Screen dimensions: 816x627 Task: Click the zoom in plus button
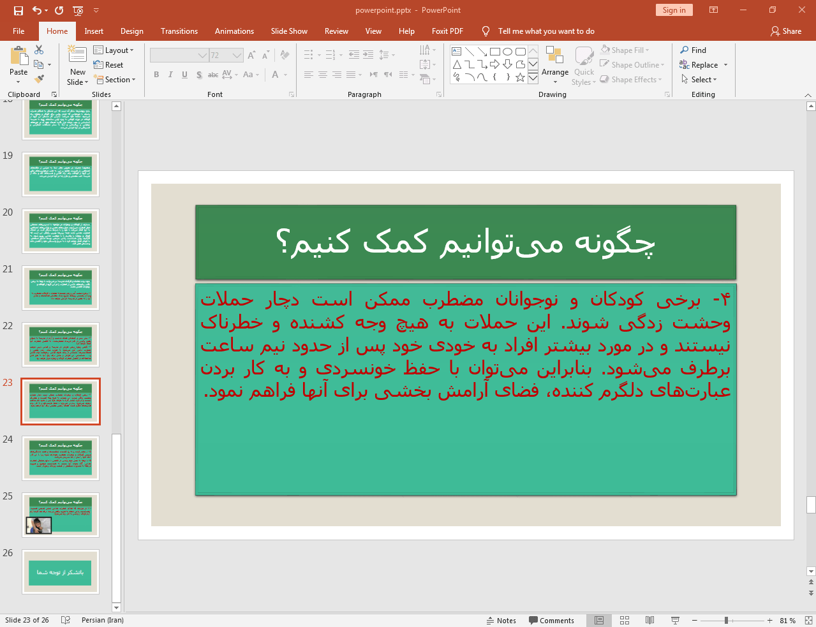coord(770,620)
